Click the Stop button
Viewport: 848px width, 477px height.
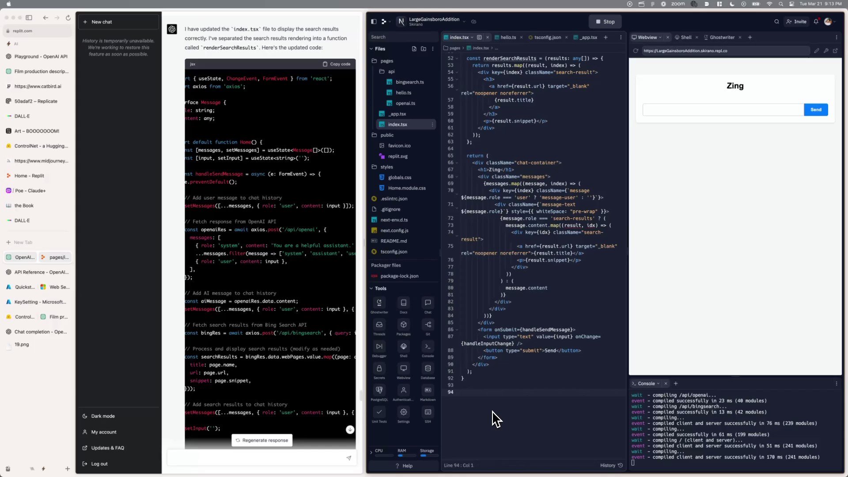[x=605, y=22]
